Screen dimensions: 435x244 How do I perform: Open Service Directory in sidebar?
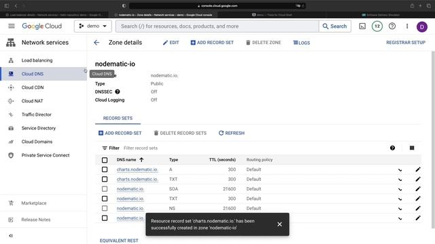(x=43, y=128)
